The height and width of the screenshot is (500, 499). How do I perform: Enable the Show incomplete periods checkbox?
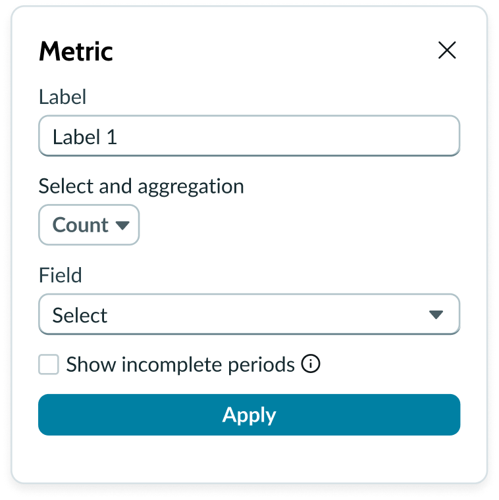tap(49, 364)
